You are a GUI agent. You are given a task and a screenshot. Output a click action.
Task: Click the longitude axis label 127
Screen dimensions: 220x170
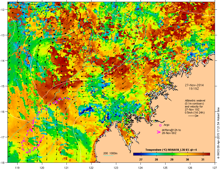215,167
